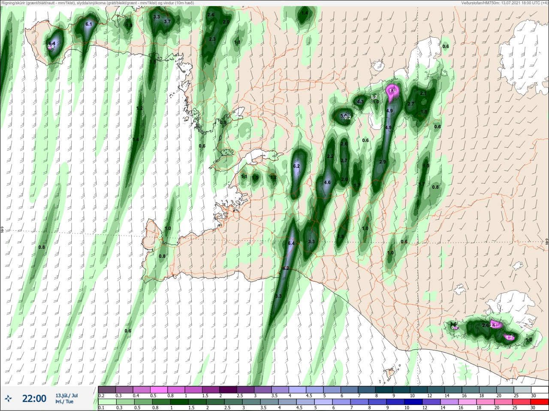The width and height of the screenshot is (549, 411).
Task: Click the 0.9 precipitation value on the map
Action: pyautogui.click(x=223, y=122)
